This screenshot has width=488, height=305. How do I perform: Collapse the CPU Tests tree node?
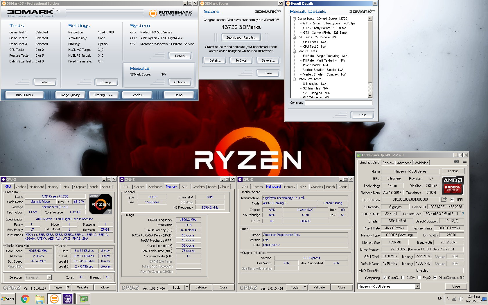tap(294, 37)
